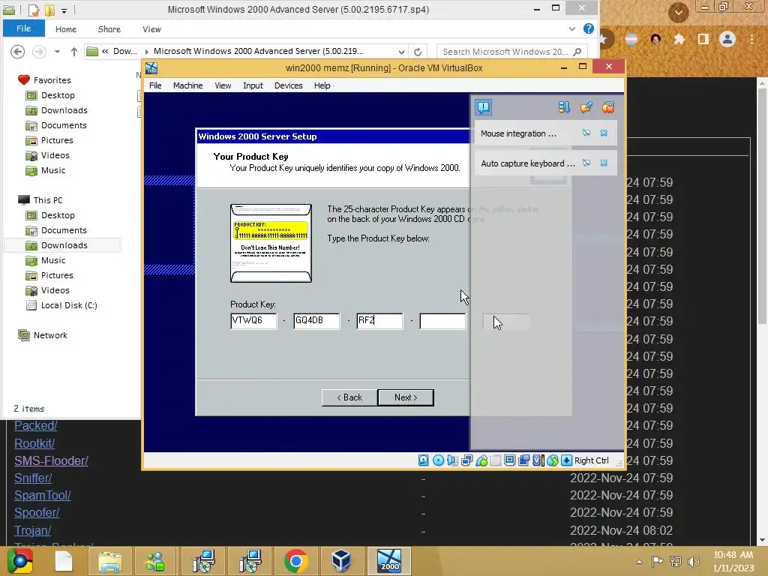768x576 pixels.
Task: Toggle notification ordering icon in VirtualBox panel
Action: click(564, 107)
